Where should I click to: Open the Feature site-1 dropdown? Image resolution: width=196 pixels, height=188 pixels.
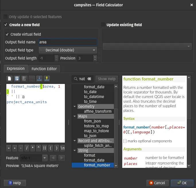pyautogui.click(x=34, y=158)
